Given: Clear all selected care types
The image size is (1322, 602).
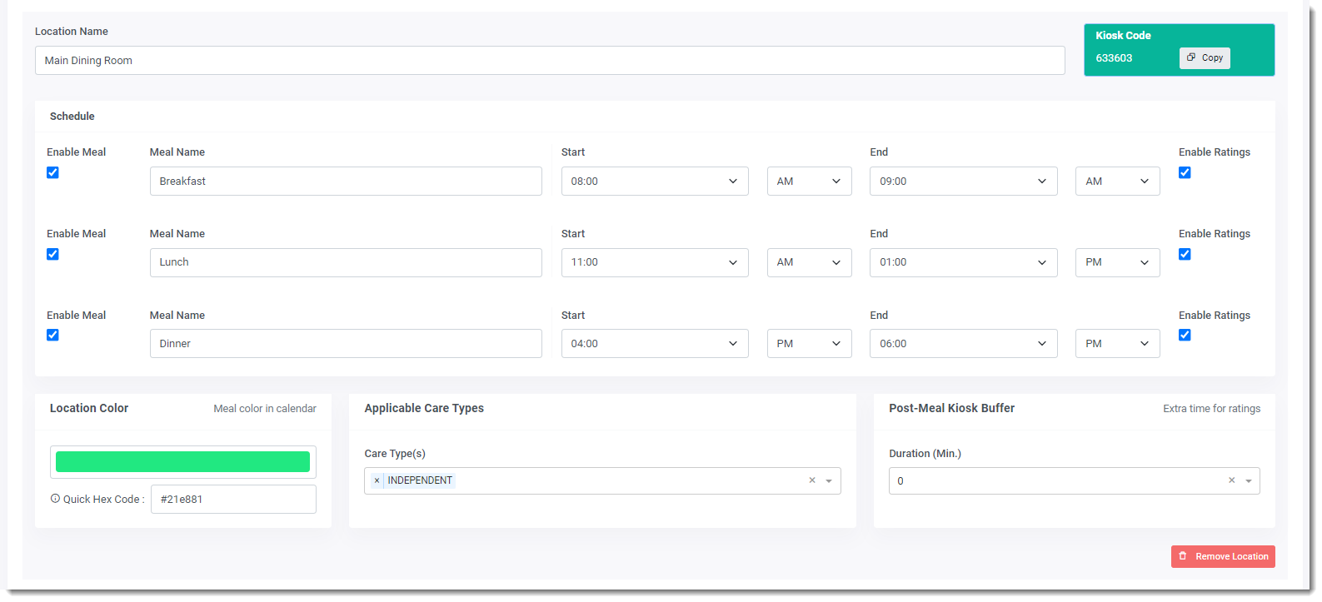Looking at the screenshot, I should coord(812,480).
